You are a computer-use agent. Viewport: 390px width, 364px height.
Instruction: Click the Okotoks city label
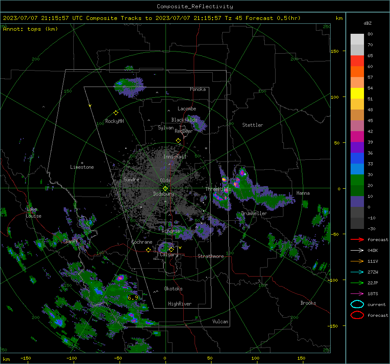tap(174, 289)
